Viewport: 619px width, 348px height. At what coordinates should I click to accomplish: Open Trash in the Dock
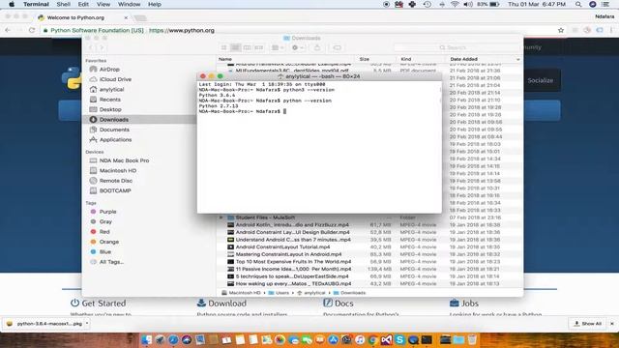coord(472,339)
